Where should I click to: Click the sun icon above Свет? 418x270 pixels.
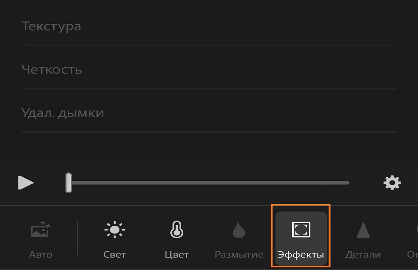tap(114, 230)
